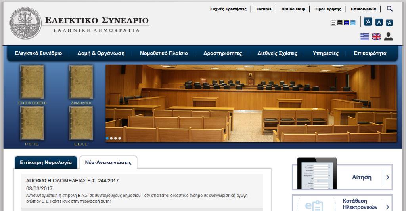
Task: Open the Online Help link
Action: [x=293, y=9]
